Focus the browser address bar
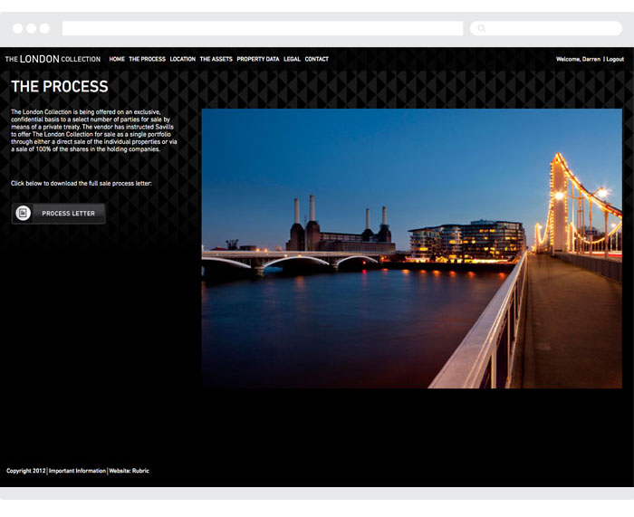This screenshot has width=634, height=517. (263, 29)
